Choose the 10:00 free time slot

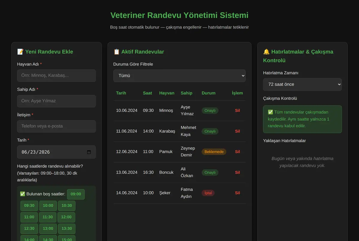point(48,206)
